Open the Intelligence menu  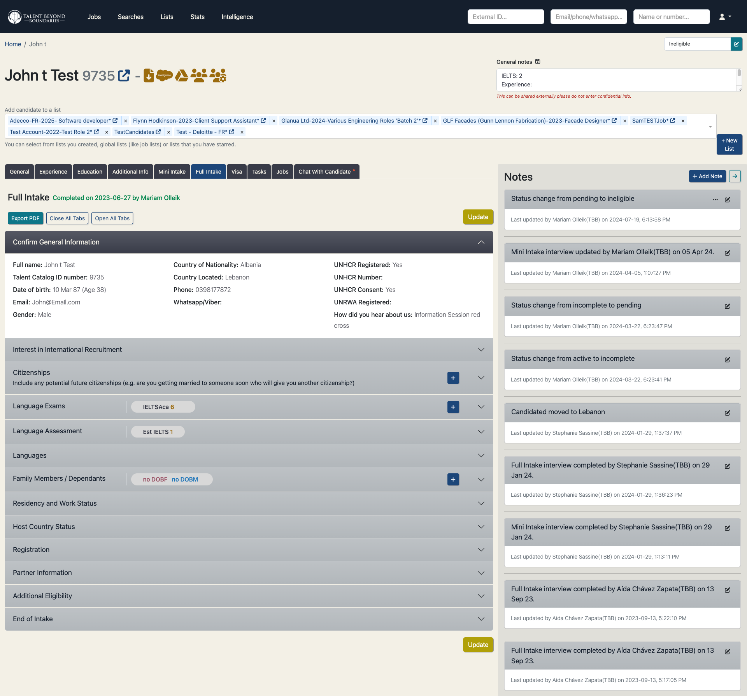tap(237, 17)
